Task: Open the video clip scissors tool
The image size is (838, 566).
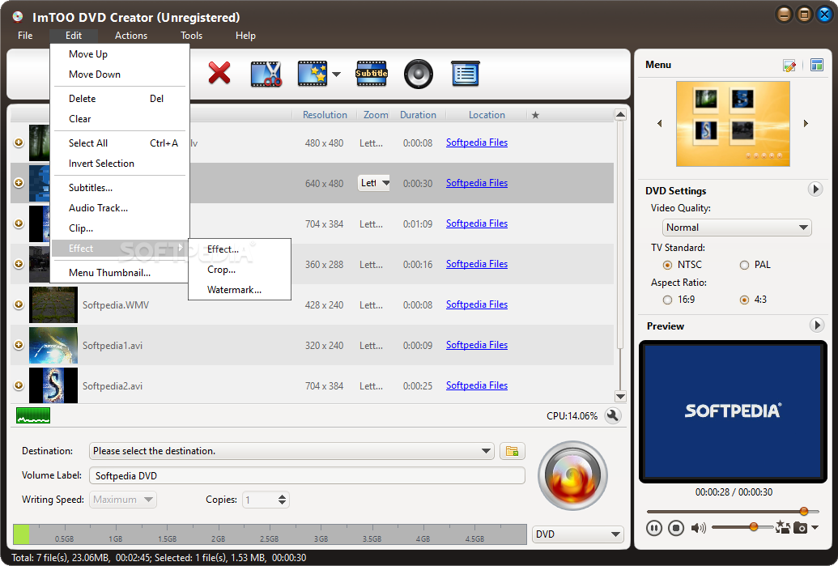Action: click(266, 74)
